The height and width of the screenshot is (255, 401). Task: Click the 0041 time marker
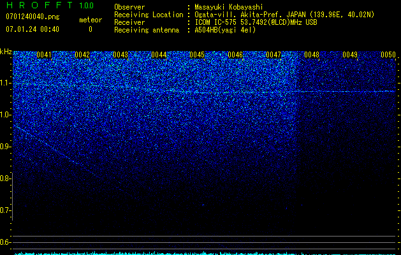click(44, 55)
